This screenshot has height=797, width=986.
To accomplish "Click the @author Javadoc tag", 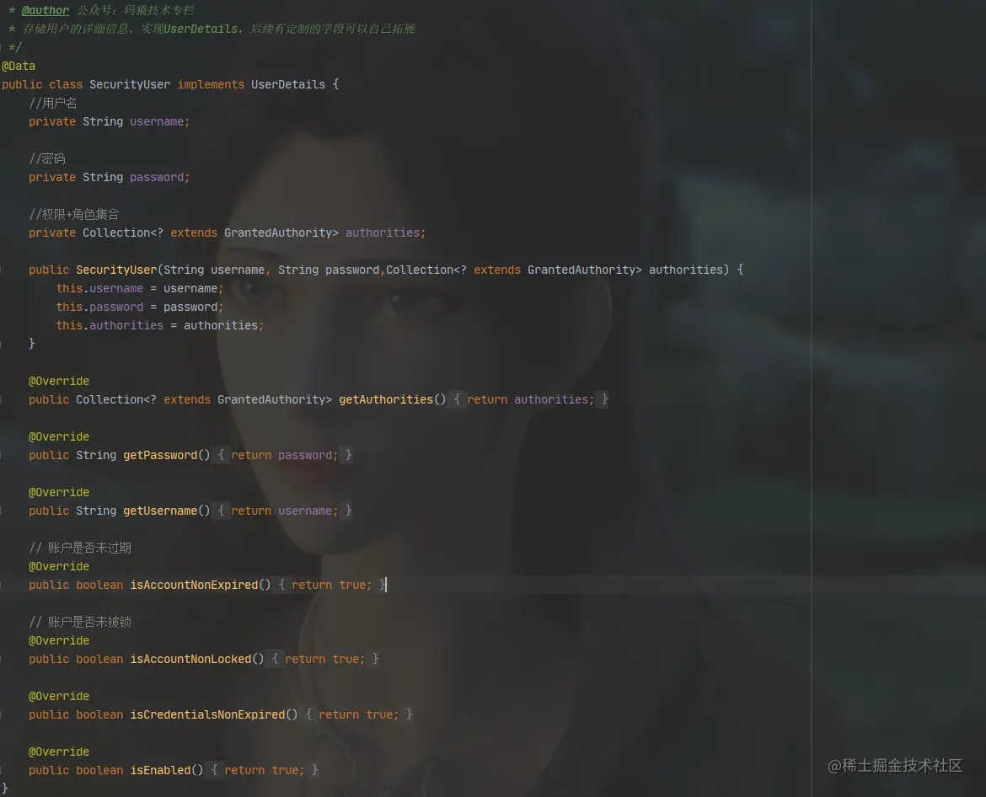I will pyautogui.click(x=46, y=11).
